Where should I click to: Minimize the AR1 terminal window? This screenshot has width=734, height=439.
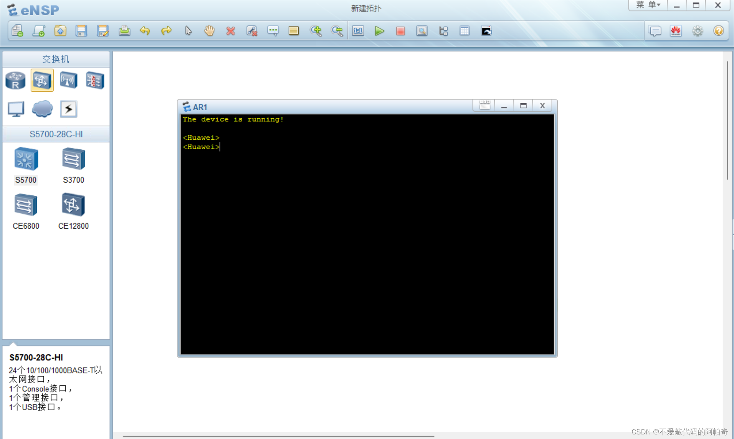(x=504, y=106)
